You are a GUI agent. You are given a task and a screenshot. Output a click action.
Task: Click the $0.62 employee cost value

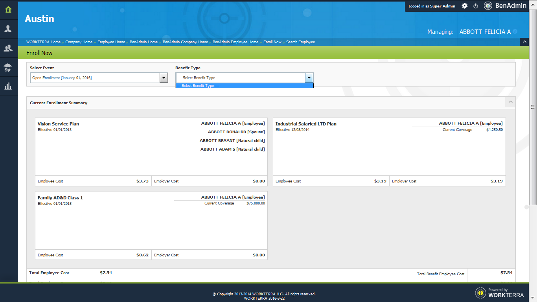click(142, 255)
